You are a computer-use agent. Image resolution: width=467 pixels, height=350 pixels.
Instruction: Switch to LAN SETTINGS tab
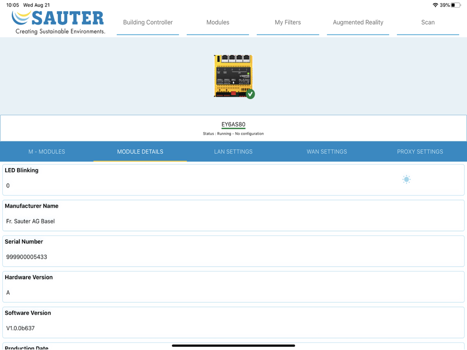[233, 152]
